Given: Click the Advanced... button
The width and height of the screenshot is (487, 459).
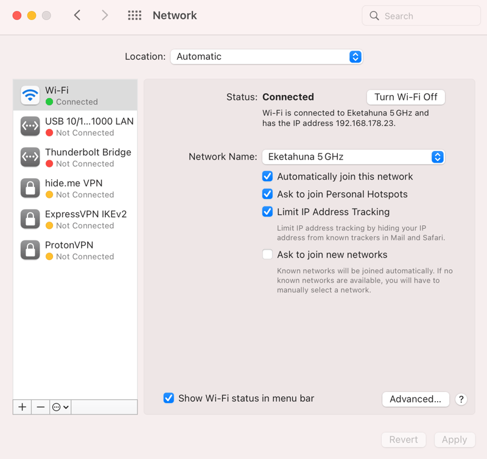Looking at the screenshot, I should pos(416,399).
